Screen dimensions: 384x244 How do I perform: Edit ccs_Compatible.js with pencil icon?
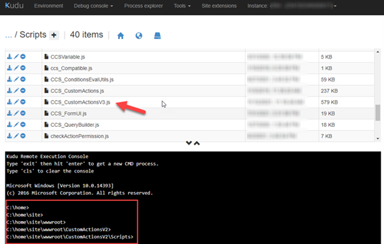click(16, 68)
